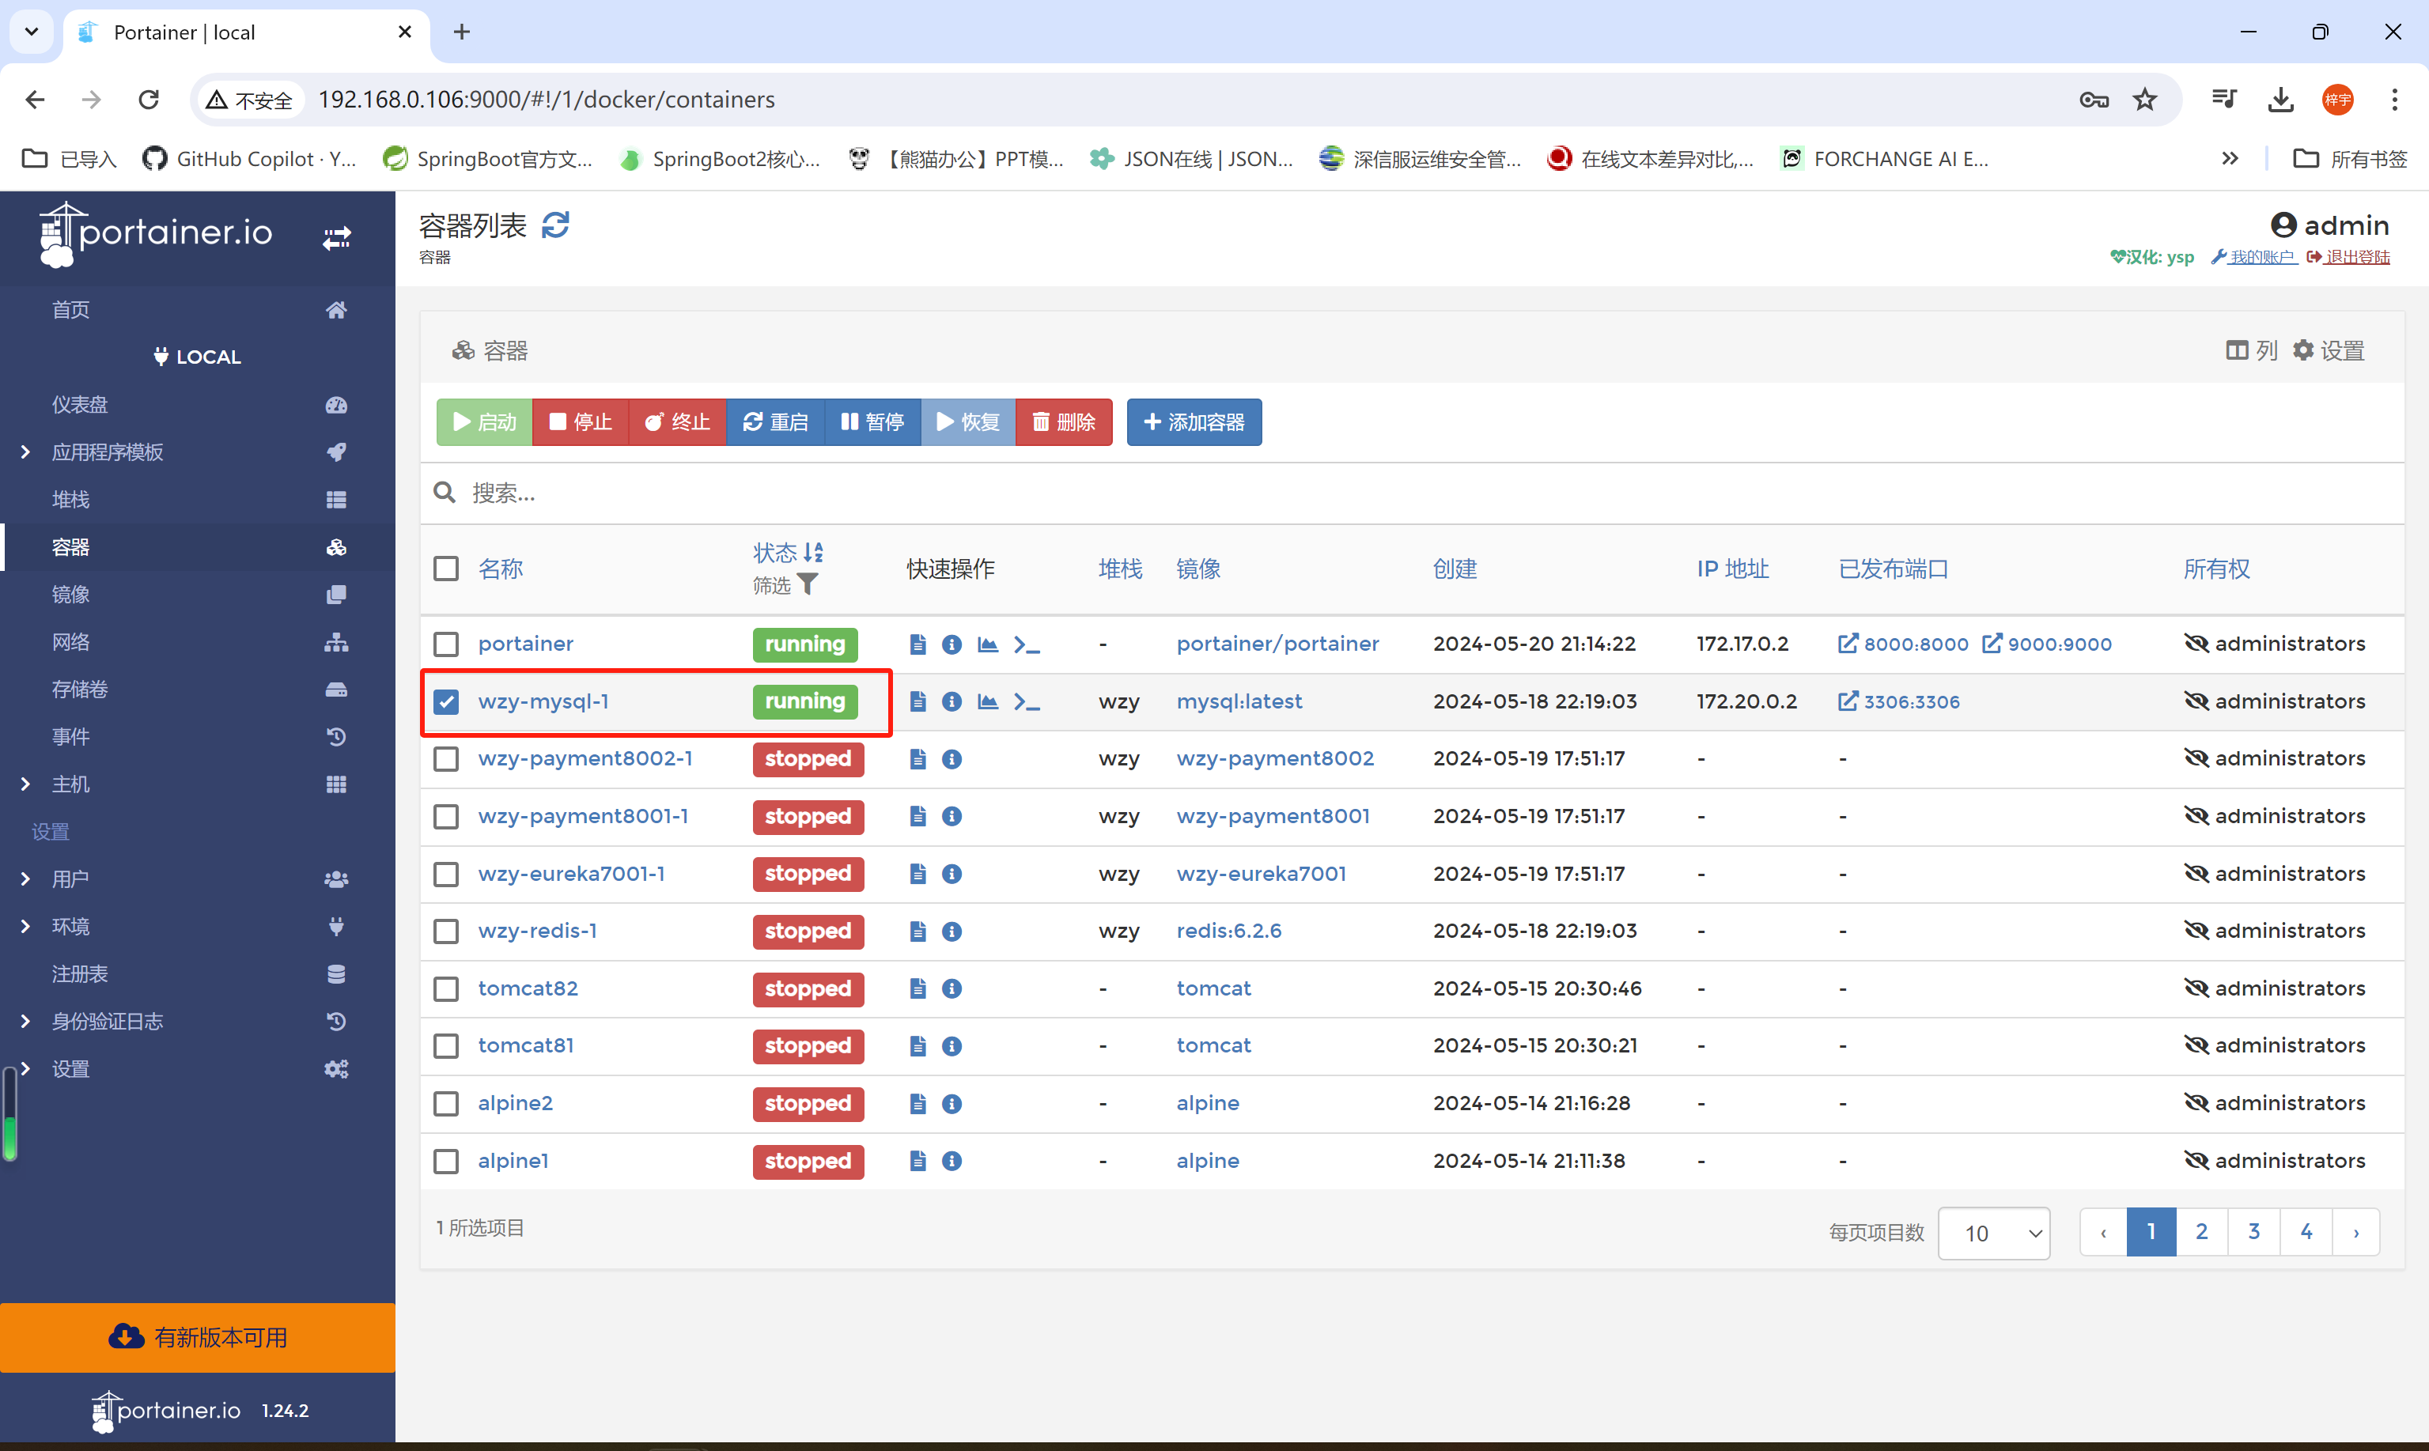Bookmark this page with the star icon
The height and width of the screenshot is (1451, 2429).
click(2144, 100)
